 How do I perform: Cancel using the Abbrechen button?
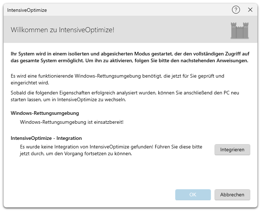tap(232, 195)
